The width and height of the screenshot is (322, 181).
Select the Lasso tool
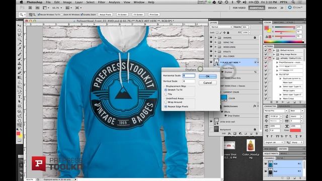[20, 35]
